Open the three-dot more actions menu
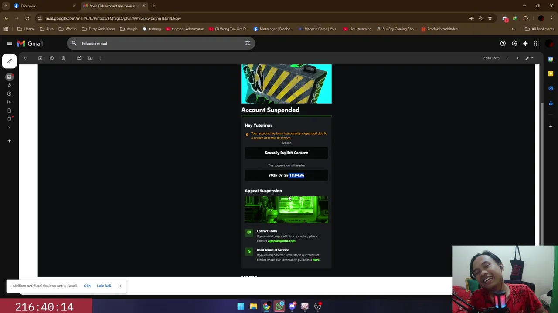Screen dimensions: 558x313 (x=101, y=58)
